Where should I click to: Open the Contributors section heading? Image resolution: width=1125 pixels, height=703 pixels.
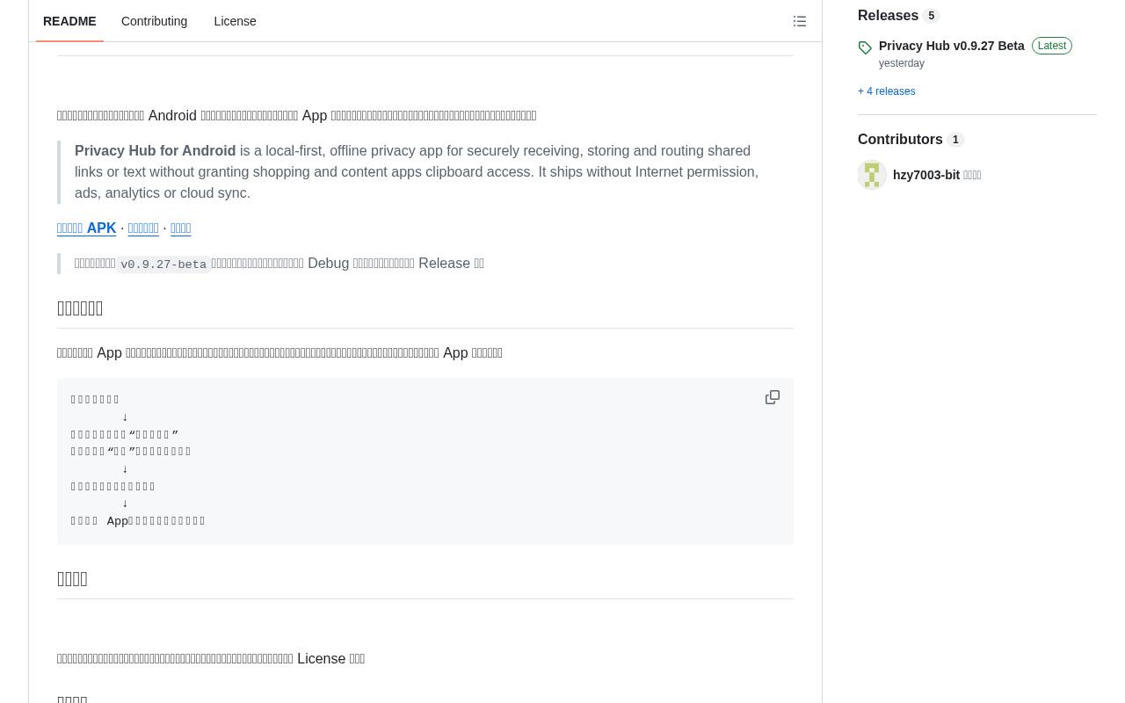tap(900, 140)
